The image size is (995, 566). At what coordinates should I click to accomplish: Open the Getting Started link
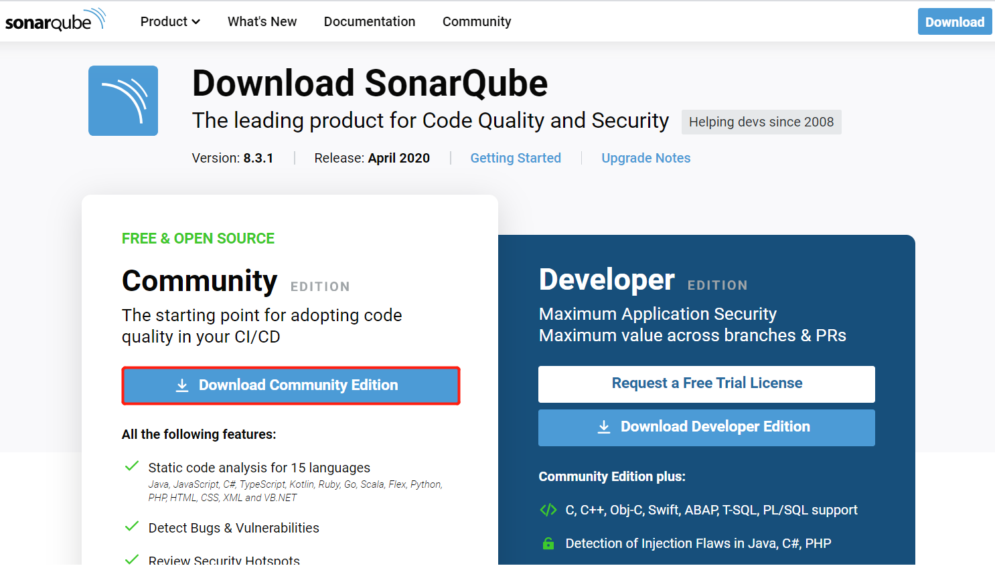tap(516, 158)
